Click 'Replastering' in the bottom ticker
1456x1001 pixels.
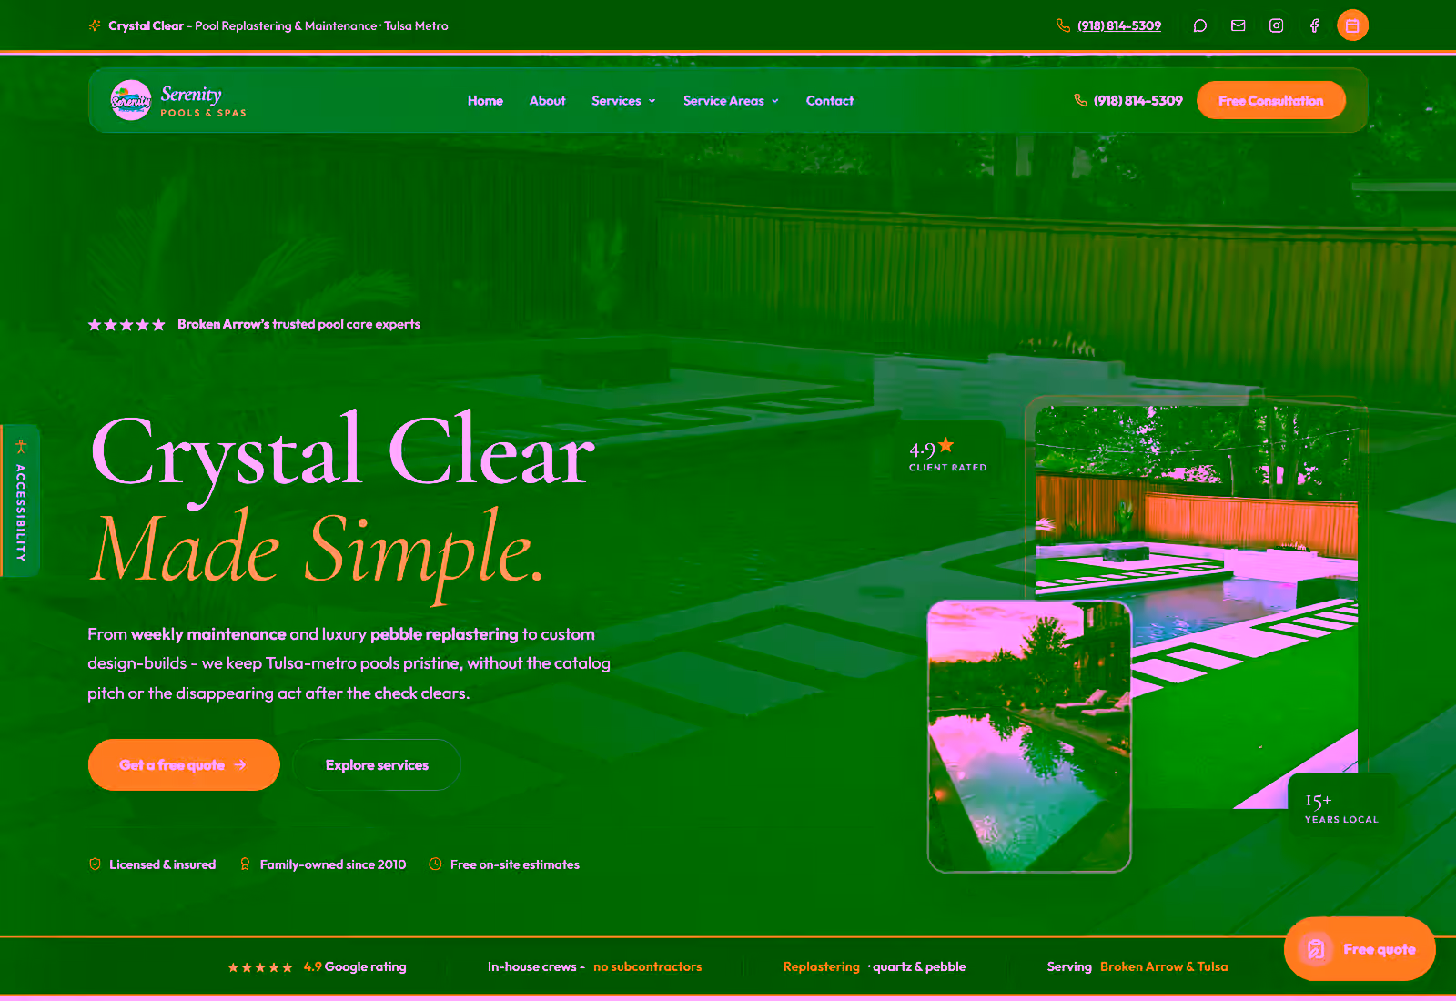coord(821,966)
